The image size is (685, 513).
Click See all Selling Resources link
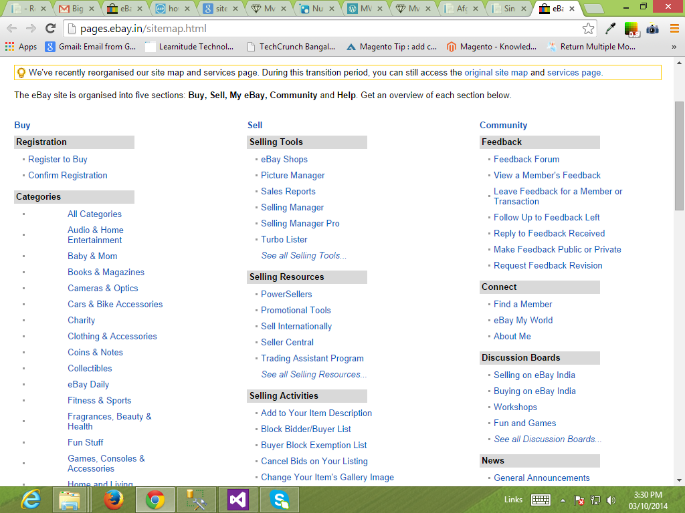314,375
